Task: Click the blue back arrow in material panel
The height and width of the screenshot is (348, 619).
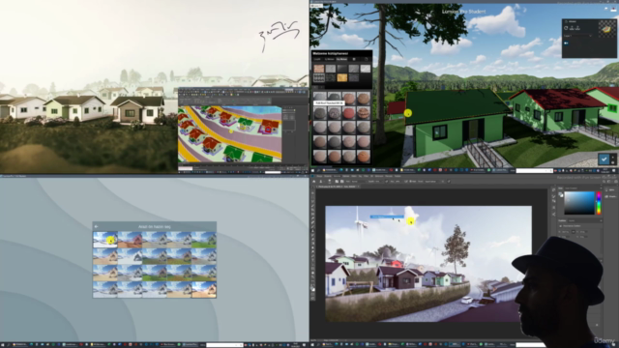Action: pos(567,43)
